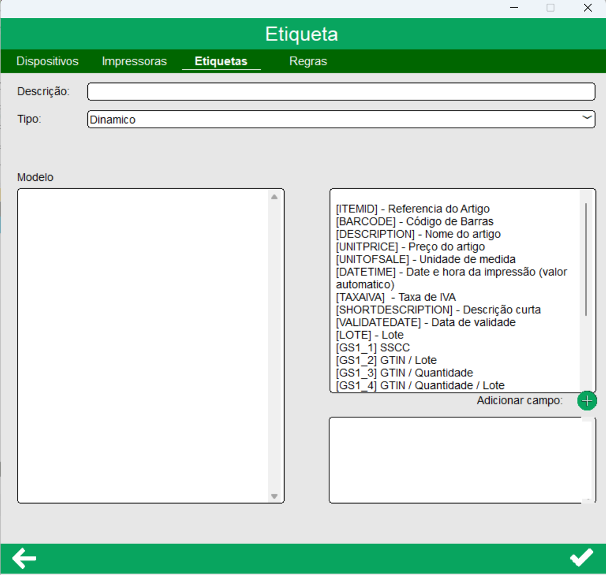Open the Regras tab

coord(308,61)
